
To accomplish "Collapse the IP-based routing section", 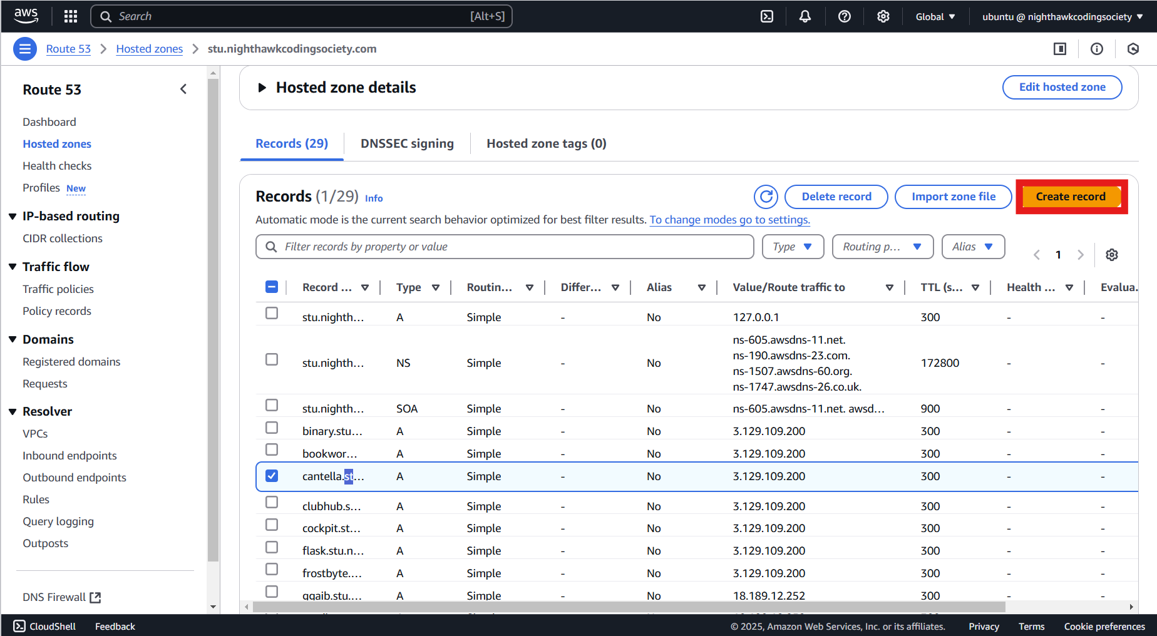I will click(x=13, y=217).
